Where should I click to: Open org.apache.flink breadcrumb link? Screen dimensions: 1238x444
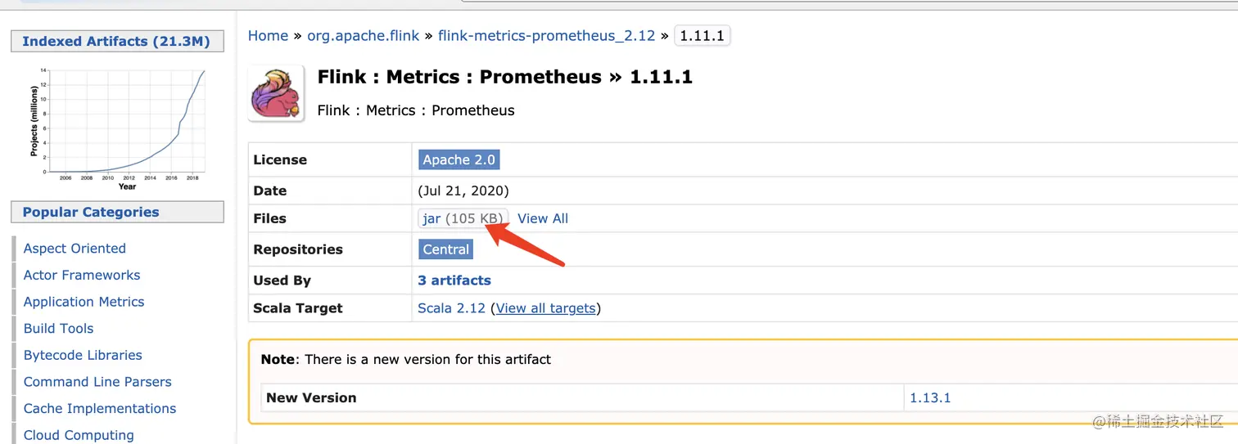click(x=363, y=36)
